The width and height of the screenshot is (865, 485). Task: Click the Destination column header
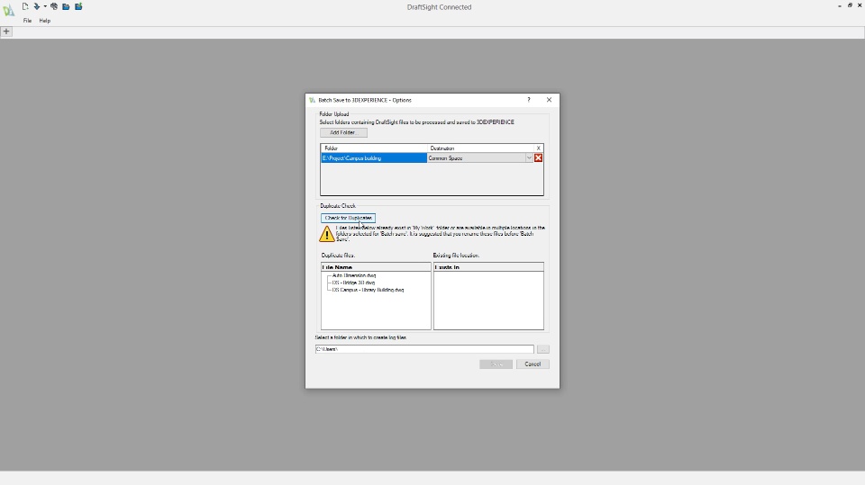[480, 148]
